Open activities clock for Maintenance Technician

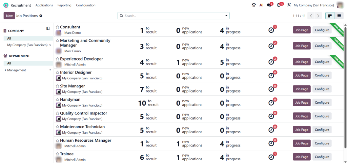[x=271, y=130]
